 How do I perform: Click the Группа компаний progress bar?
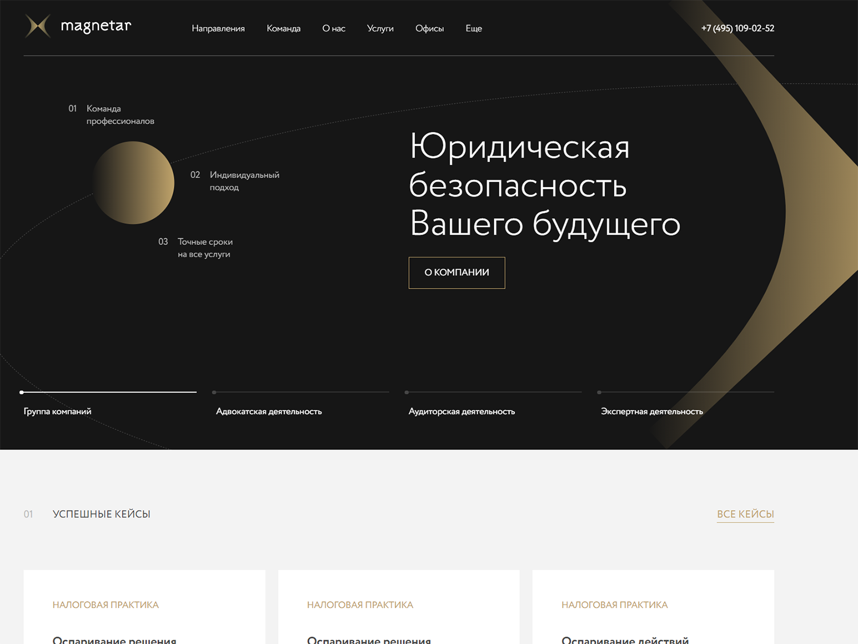tap(109, 392)
